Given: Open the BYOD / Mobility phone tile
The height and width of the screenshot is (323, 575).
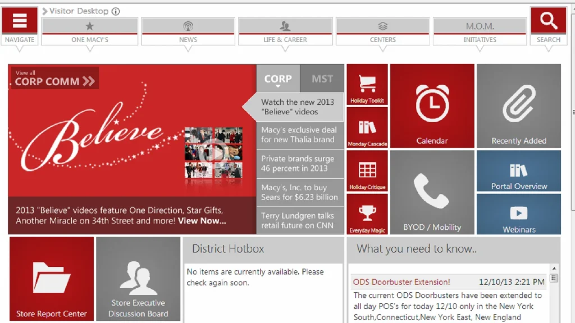Looking at the screenshot, I should [432, 192].
